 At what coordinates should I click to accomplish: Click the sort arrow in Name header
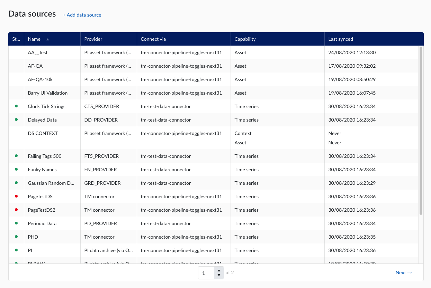click(48, 39)
